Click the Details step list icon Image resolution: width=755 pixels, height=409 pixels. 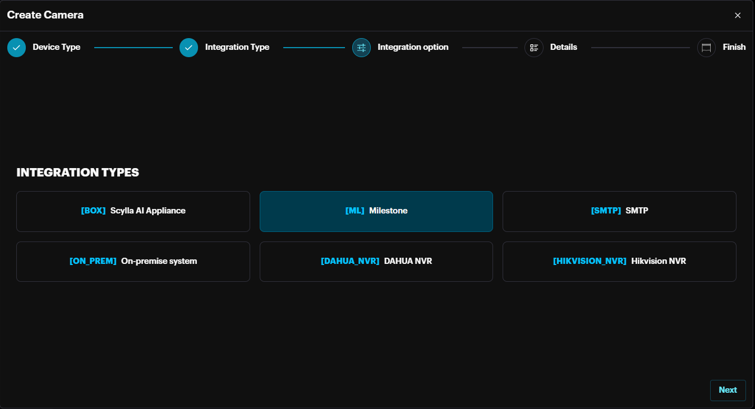tap(533, 48)
